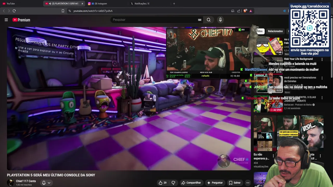Open TXT Tripper channel name
The image size is (333, 187).
290,66
